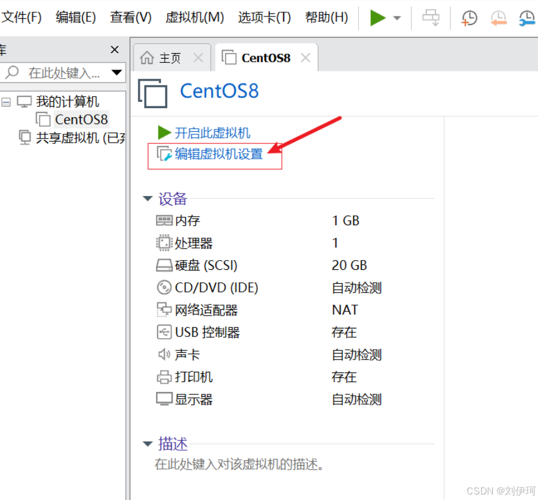Click the description text field placeholder
The height and width of the screenshot is (500, 538).
click(x=239, y=464)
